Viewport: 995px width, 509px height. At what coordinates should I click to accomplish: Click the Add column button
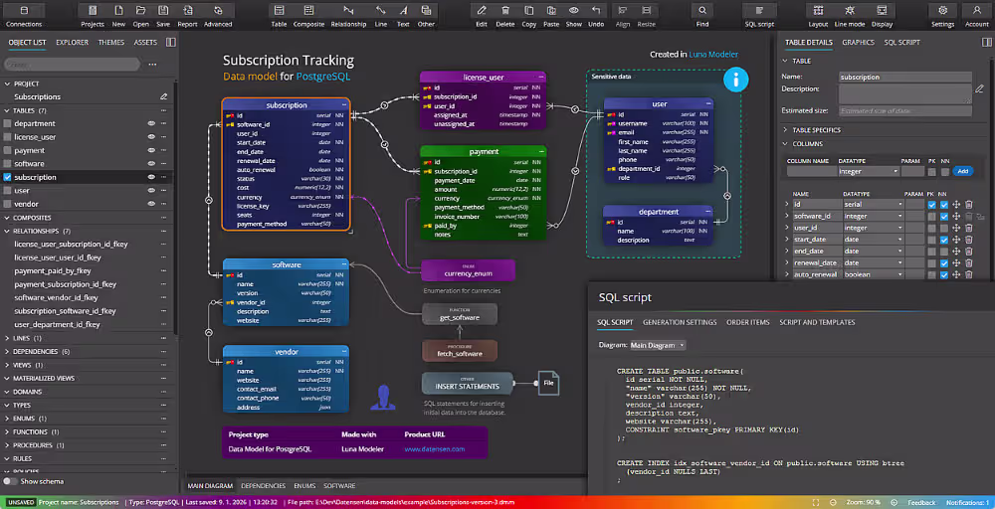(x=962, y=171)
